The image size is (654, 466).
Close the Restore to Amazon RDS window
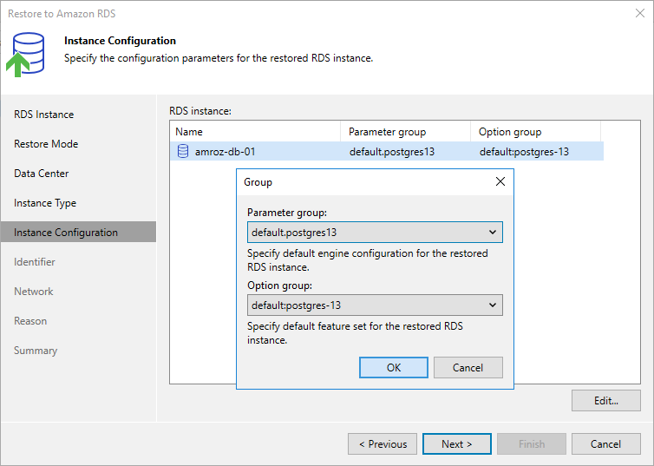639,14
